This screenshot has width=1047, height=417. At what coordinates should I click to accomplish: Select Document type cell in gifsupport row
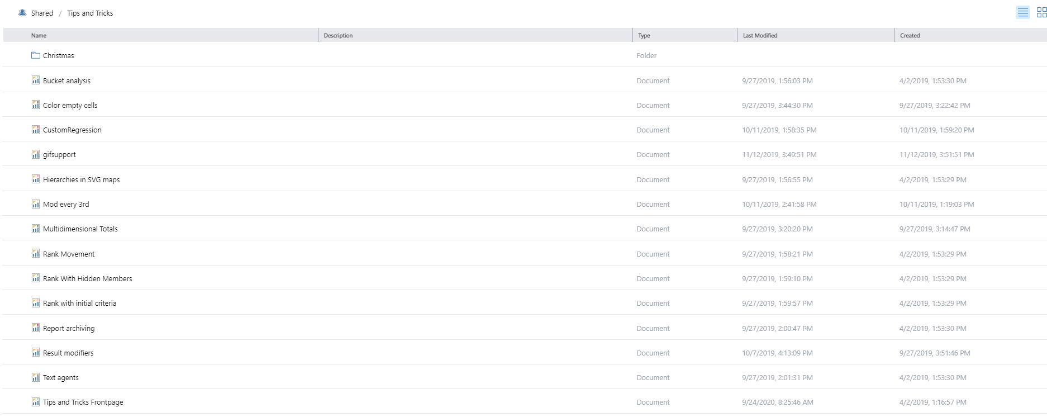[653, 154]
